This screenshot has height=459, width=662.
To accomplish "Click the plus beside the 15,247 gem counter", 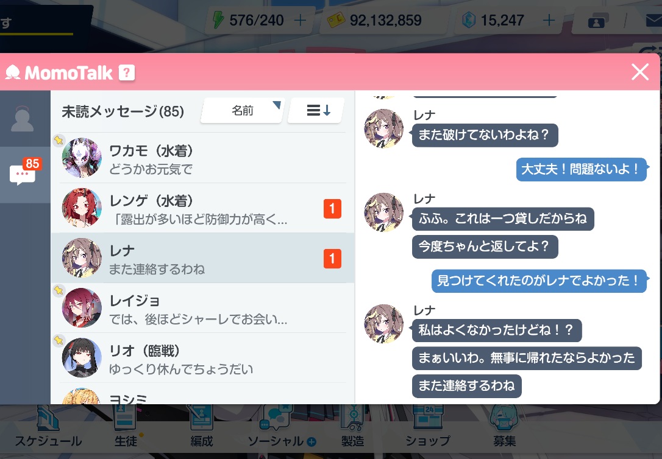I will point(549,20).
